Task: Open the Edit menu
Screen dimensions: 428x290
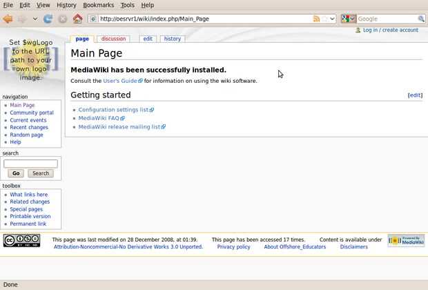Action: pyautogui.click(x=25, y=6)
